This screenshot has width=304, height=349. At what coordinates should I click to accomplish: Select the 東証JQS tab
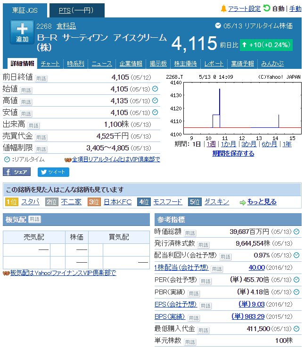tap(25, 10)
